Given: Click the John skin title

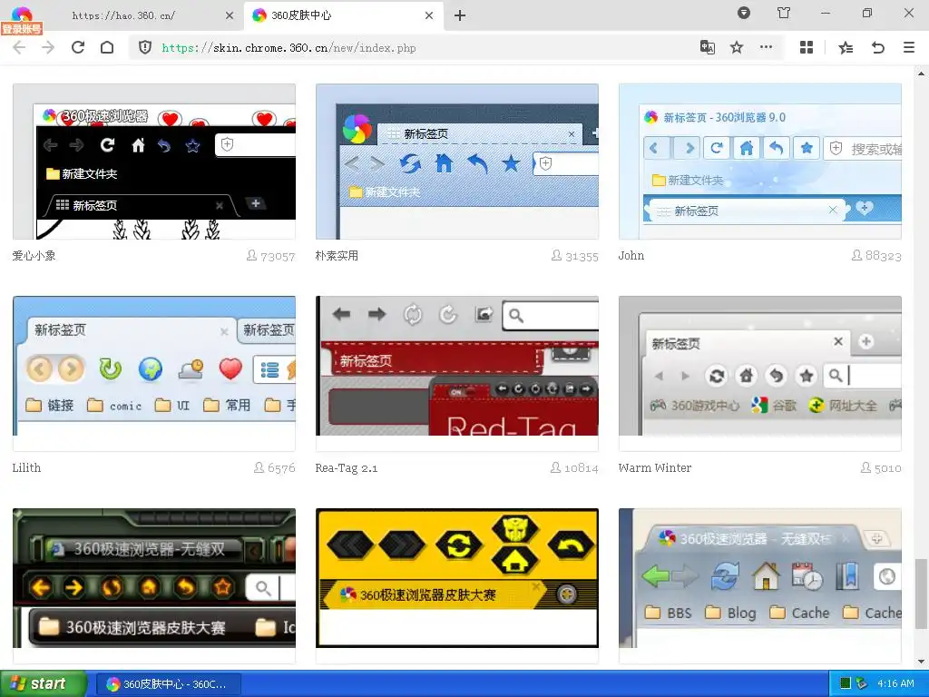Looking at the screenshot, I should pyautogui.click(x=631, y=255).
